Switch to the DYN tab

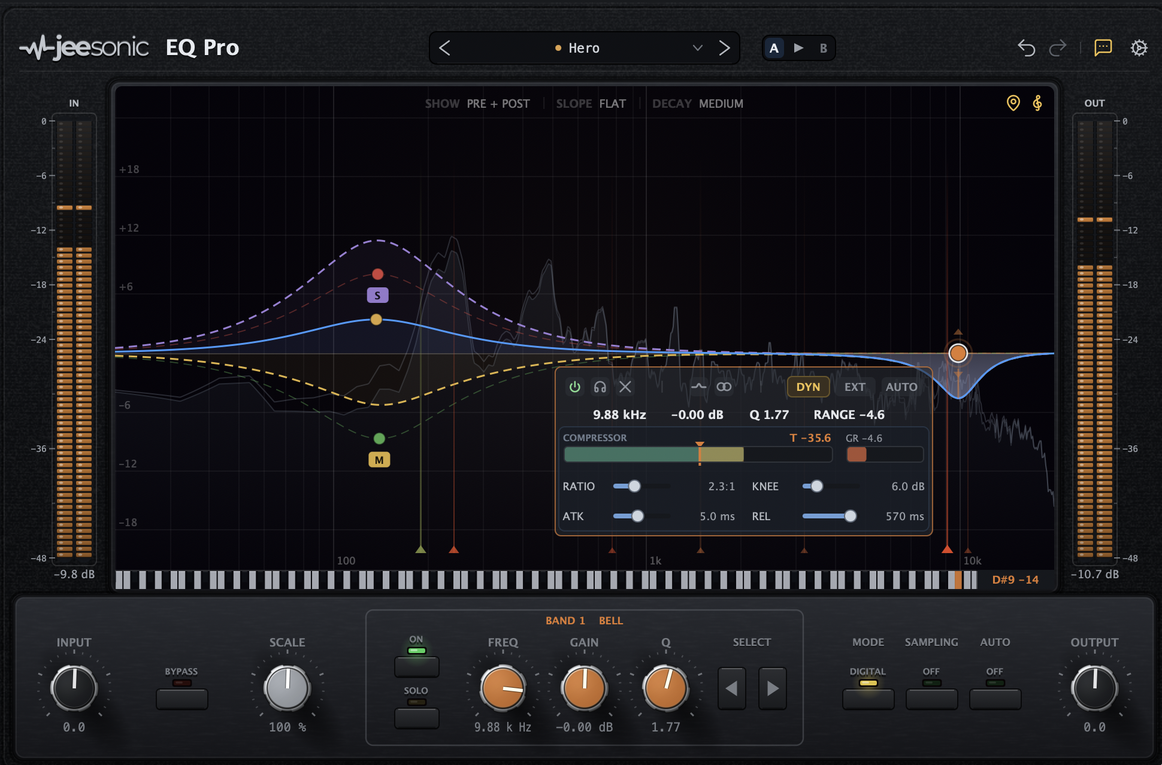point(808,387)
